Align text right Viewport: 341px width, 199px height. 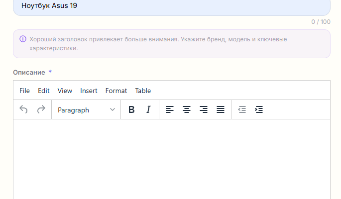[x=204, y=109]
